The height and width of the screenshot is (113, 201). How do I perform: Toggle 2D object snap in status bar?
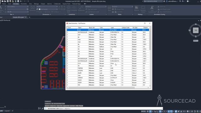coord(171,111)
